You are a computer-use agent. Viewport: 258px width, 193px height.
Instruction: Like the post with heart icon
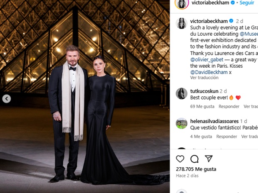(180, 159)
